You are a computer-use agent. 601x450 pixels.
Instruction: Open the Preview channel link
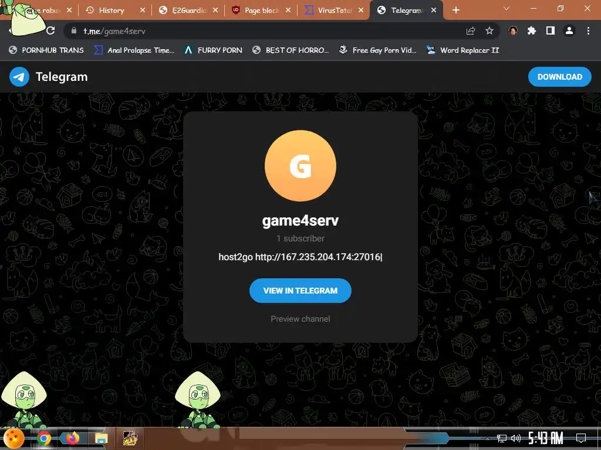click(x=300, y=319)
